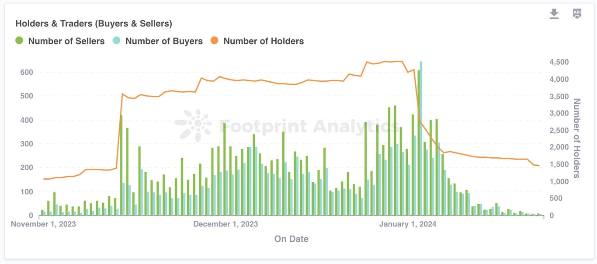
Task: Click the On Date axis title
Action: click(292, 239)
